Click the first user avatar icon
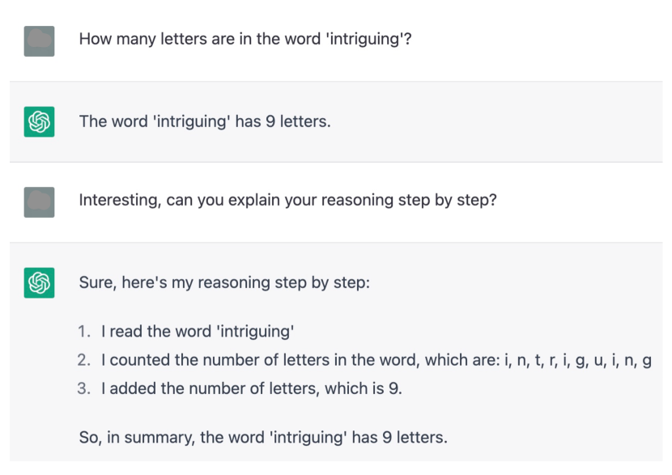672x475 pixels. pyautogui.click(x=39, y=41)
